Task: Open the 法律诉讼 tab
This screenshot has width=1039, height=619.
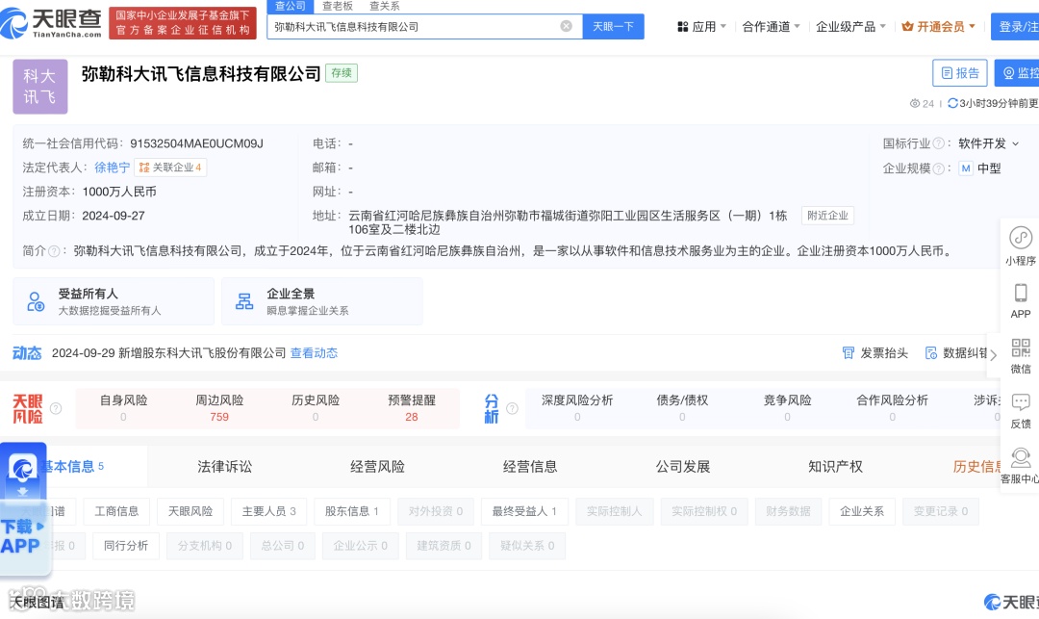Action: coord(224,467)
